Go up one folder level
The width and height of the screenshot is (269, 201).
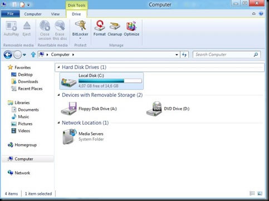pos(33,55)
